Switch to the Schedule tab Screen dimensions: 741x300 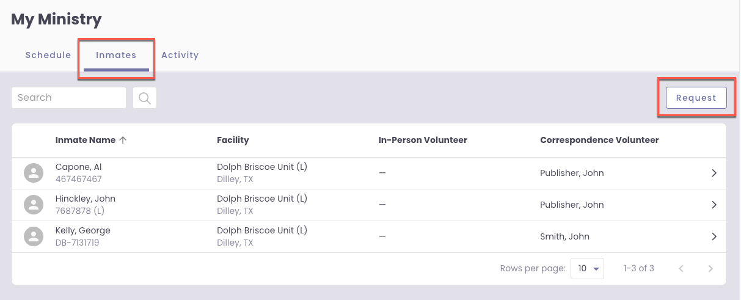coord(48,55)
